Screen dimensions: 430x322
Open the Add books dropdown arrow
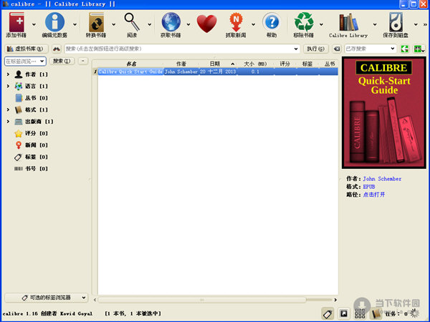click(34, 24)
